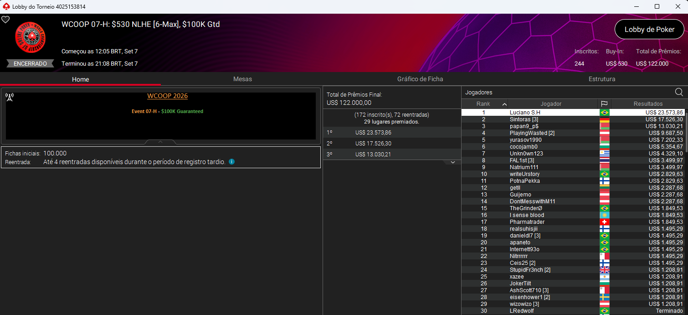Select player PlayingWasted [2]
The width and height of the screenshot is (688, 315).
tap(573, 133)
